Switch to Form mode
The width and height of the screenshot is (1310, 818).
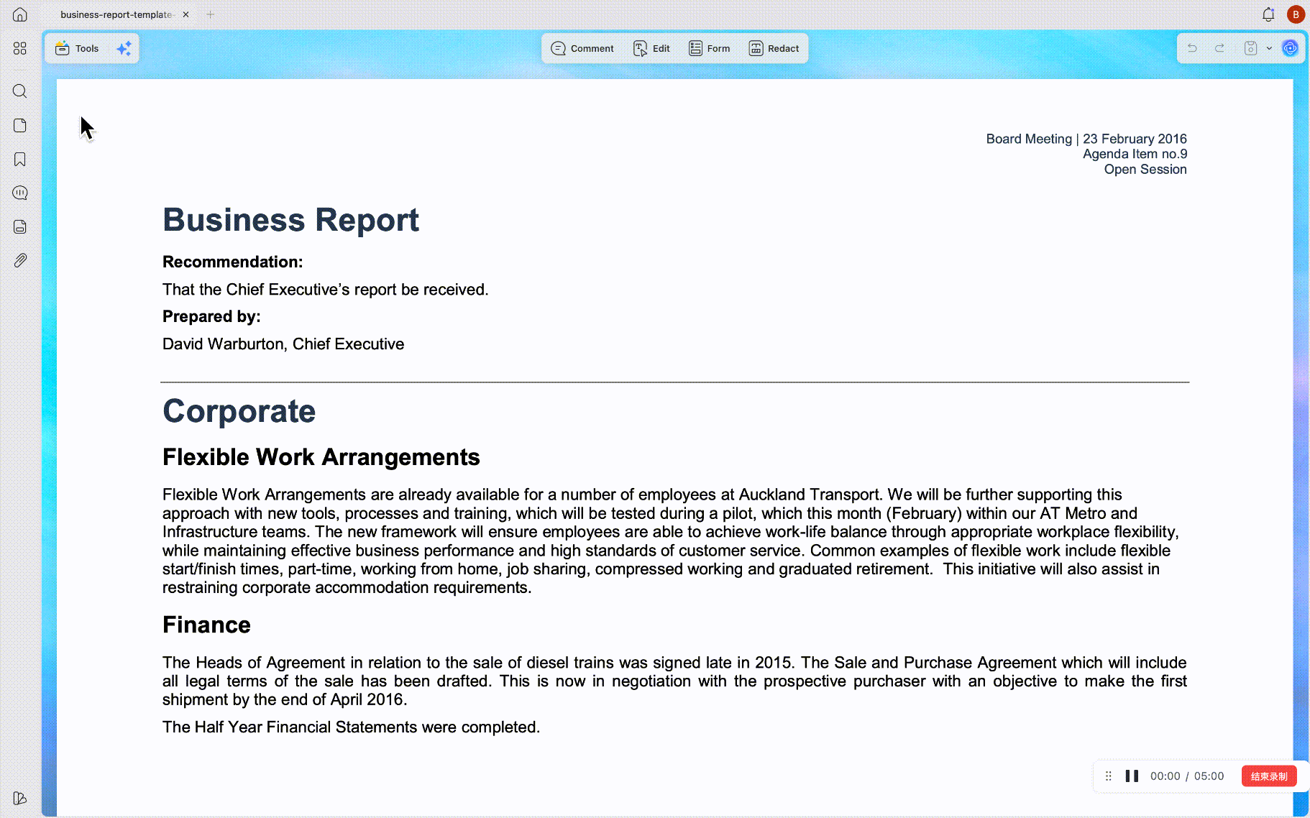point(710,48)
